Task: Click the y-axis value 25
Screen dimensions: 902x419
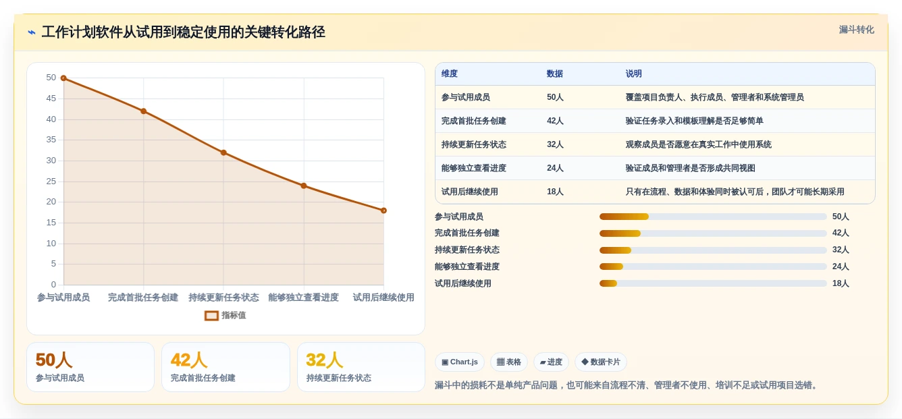Action: 51,181
